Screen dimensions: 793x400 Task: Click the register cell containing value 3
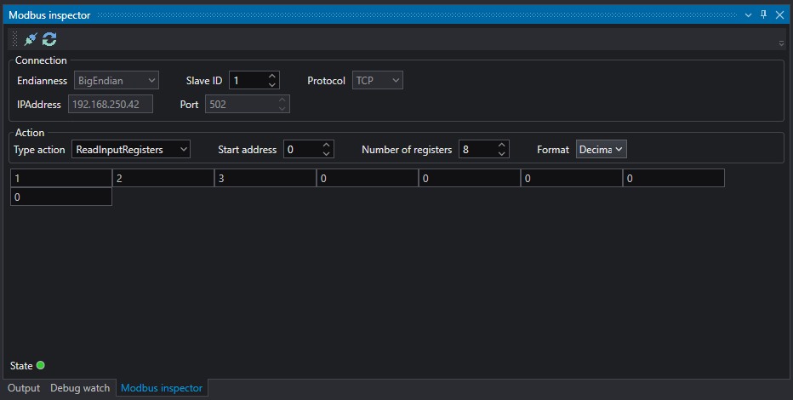pos(265,178)
